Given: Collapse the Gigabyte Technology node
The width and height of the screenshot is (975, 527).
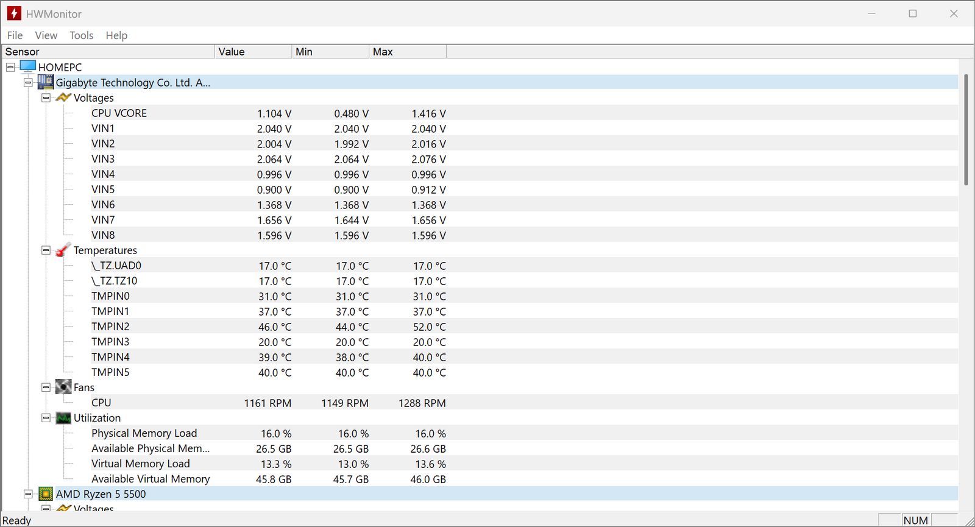Looking at the screenshot, I should click(28, 82).
